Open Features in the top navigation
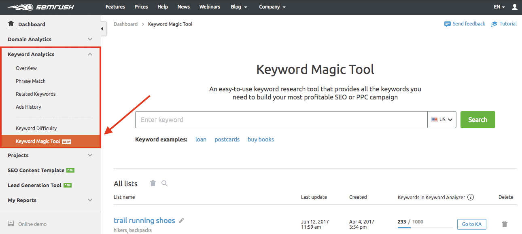The height and width of the screenshot is (234, 522). [x=115, y=7]
